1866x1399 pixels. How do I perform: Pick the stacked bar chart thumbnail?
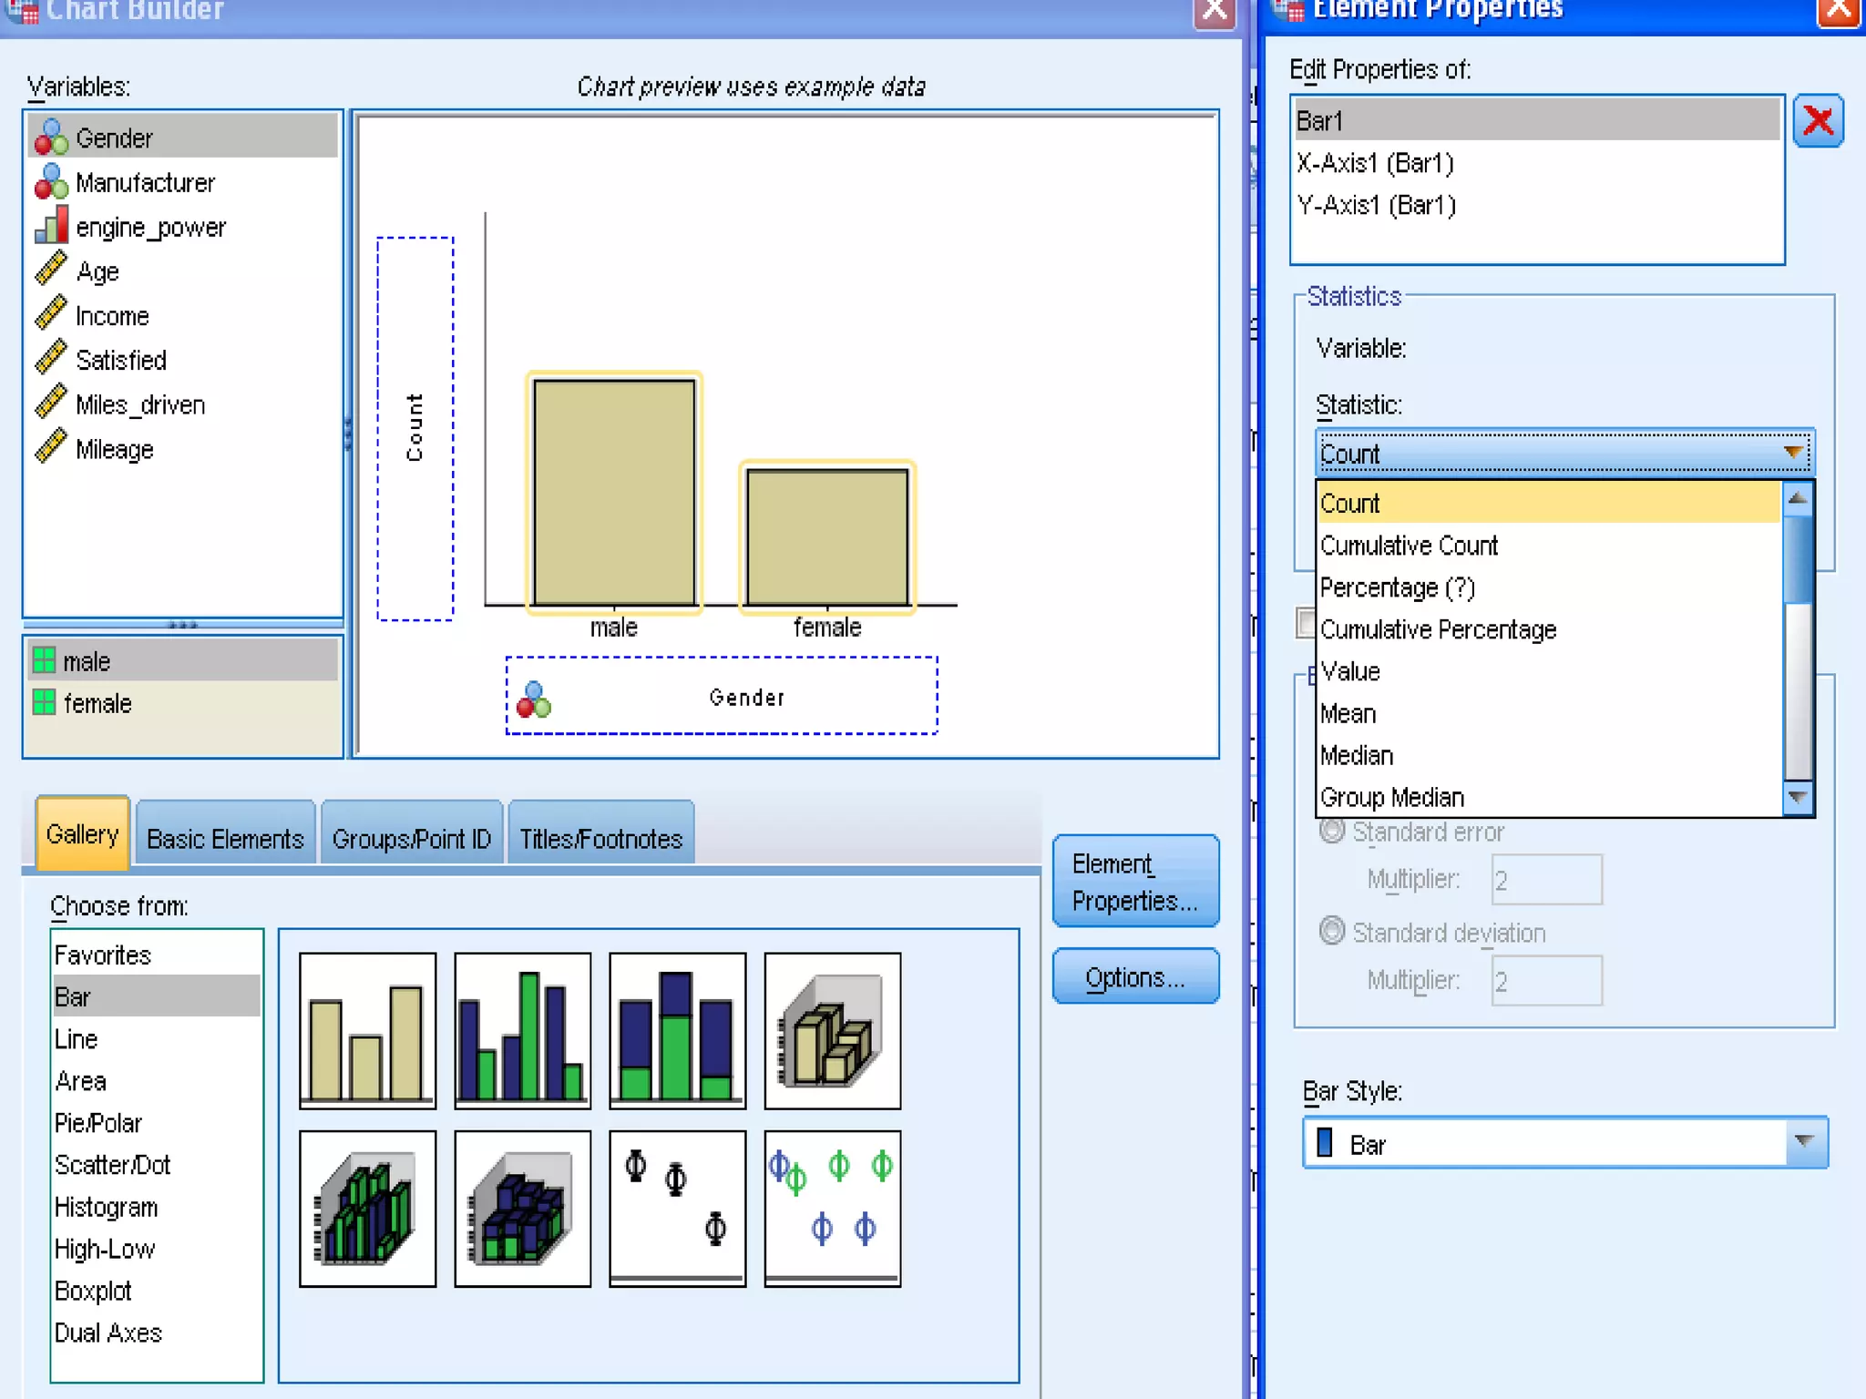677,1030
